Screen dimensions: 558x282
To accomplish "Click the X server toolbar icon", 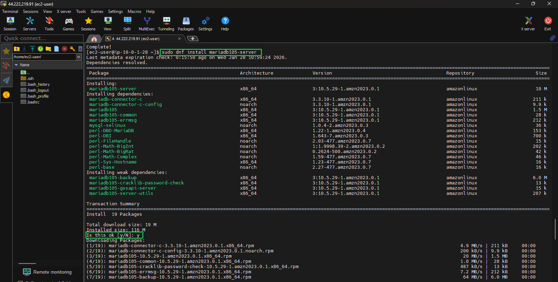I will coord(528,24).
